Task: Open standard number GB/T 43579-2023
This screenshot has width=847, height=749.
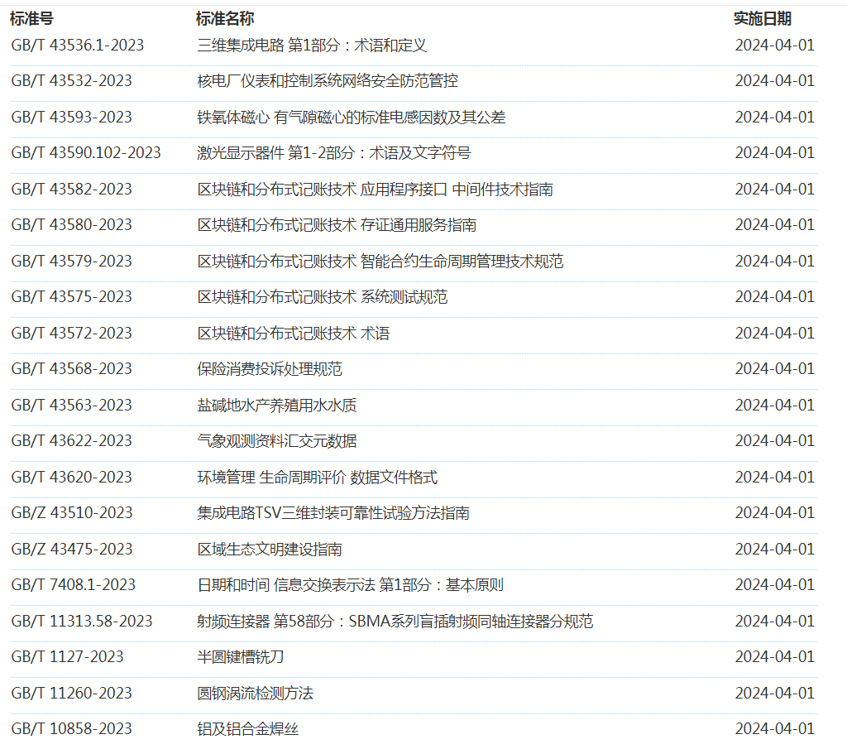Action: 71,262
